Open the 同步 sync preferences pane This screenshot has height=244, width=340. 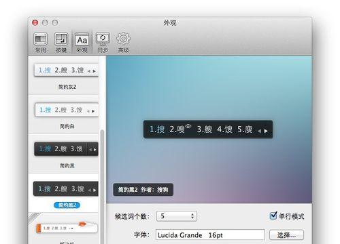(103, 43)
